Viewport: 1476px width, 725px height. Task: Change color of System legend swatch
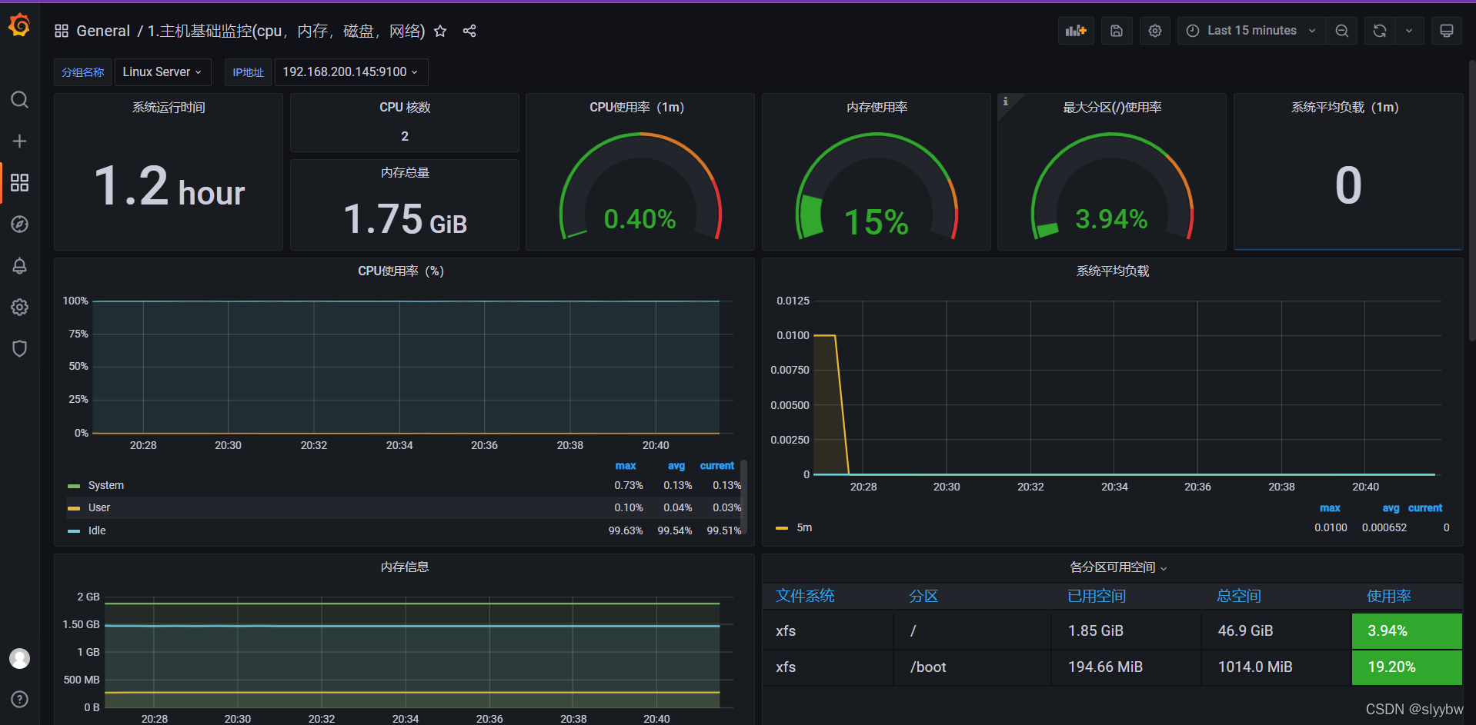coord(74,486)
